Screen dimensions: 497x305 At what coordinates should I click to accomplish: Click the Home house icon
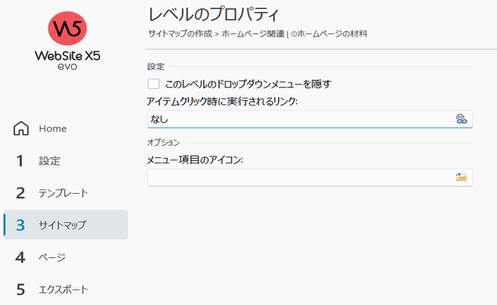point(21,128)
